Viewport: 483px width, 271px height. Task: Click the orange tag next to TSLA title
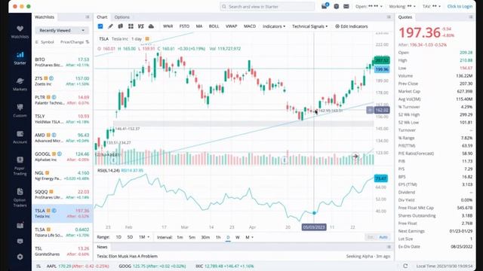pos(147,39)
